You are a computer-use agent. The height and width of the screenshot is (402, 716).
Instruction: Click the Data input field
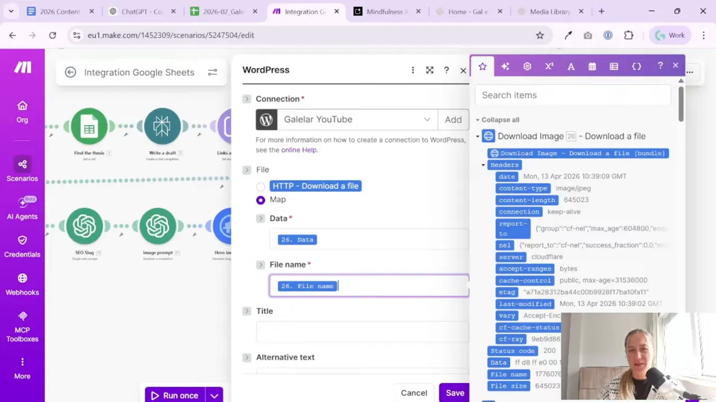369,240
